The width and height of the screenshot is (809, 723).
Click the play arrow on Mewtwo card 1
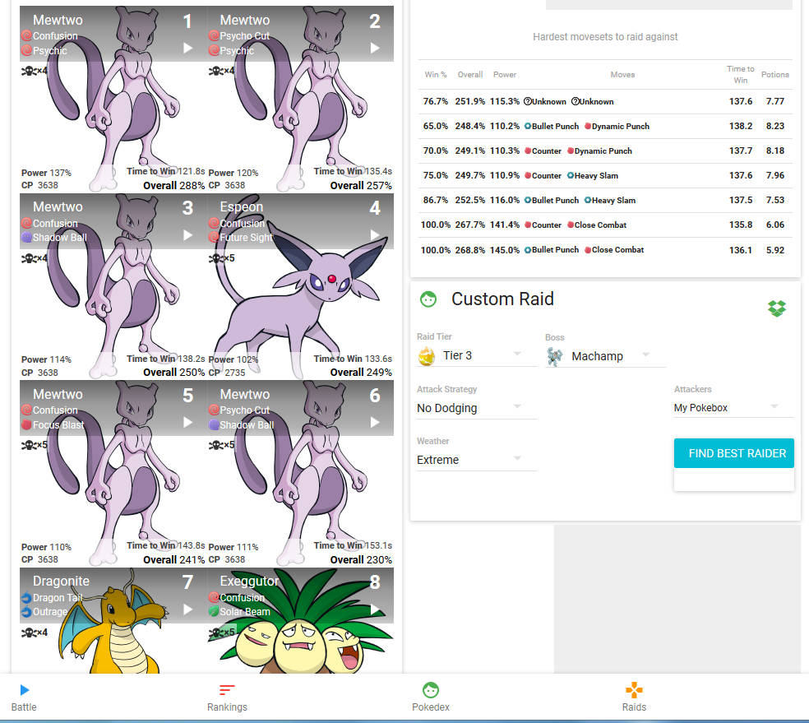click(187, 48)
